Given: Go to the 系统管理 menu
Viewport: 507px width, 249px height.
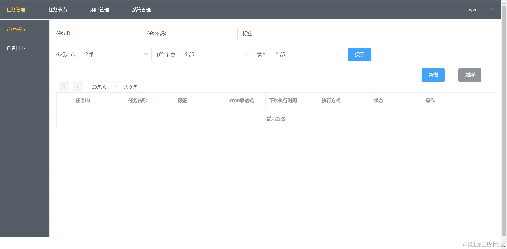Looking at the screenshot, I should 141,10.
